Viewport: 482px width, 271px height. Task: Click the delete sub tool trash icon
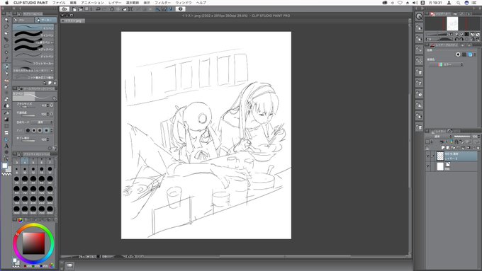coord(55,83)
